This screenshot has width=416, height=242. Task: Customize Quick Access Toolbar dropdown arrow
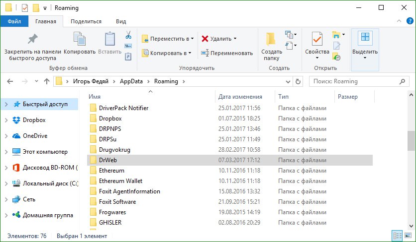coord(45,8)
